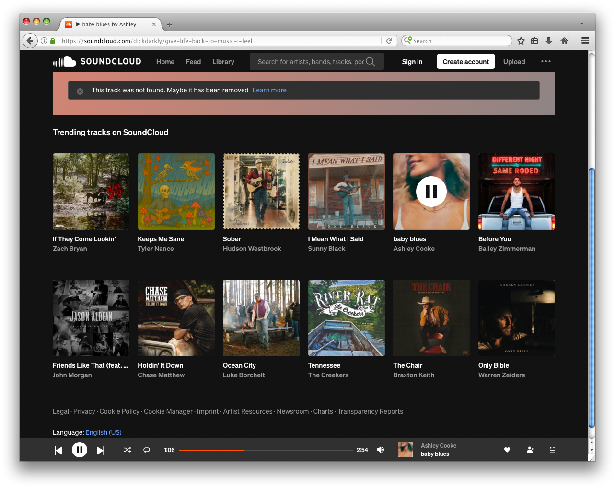
Task: Open artist Zach Bryan's name link
Action: 70,249
